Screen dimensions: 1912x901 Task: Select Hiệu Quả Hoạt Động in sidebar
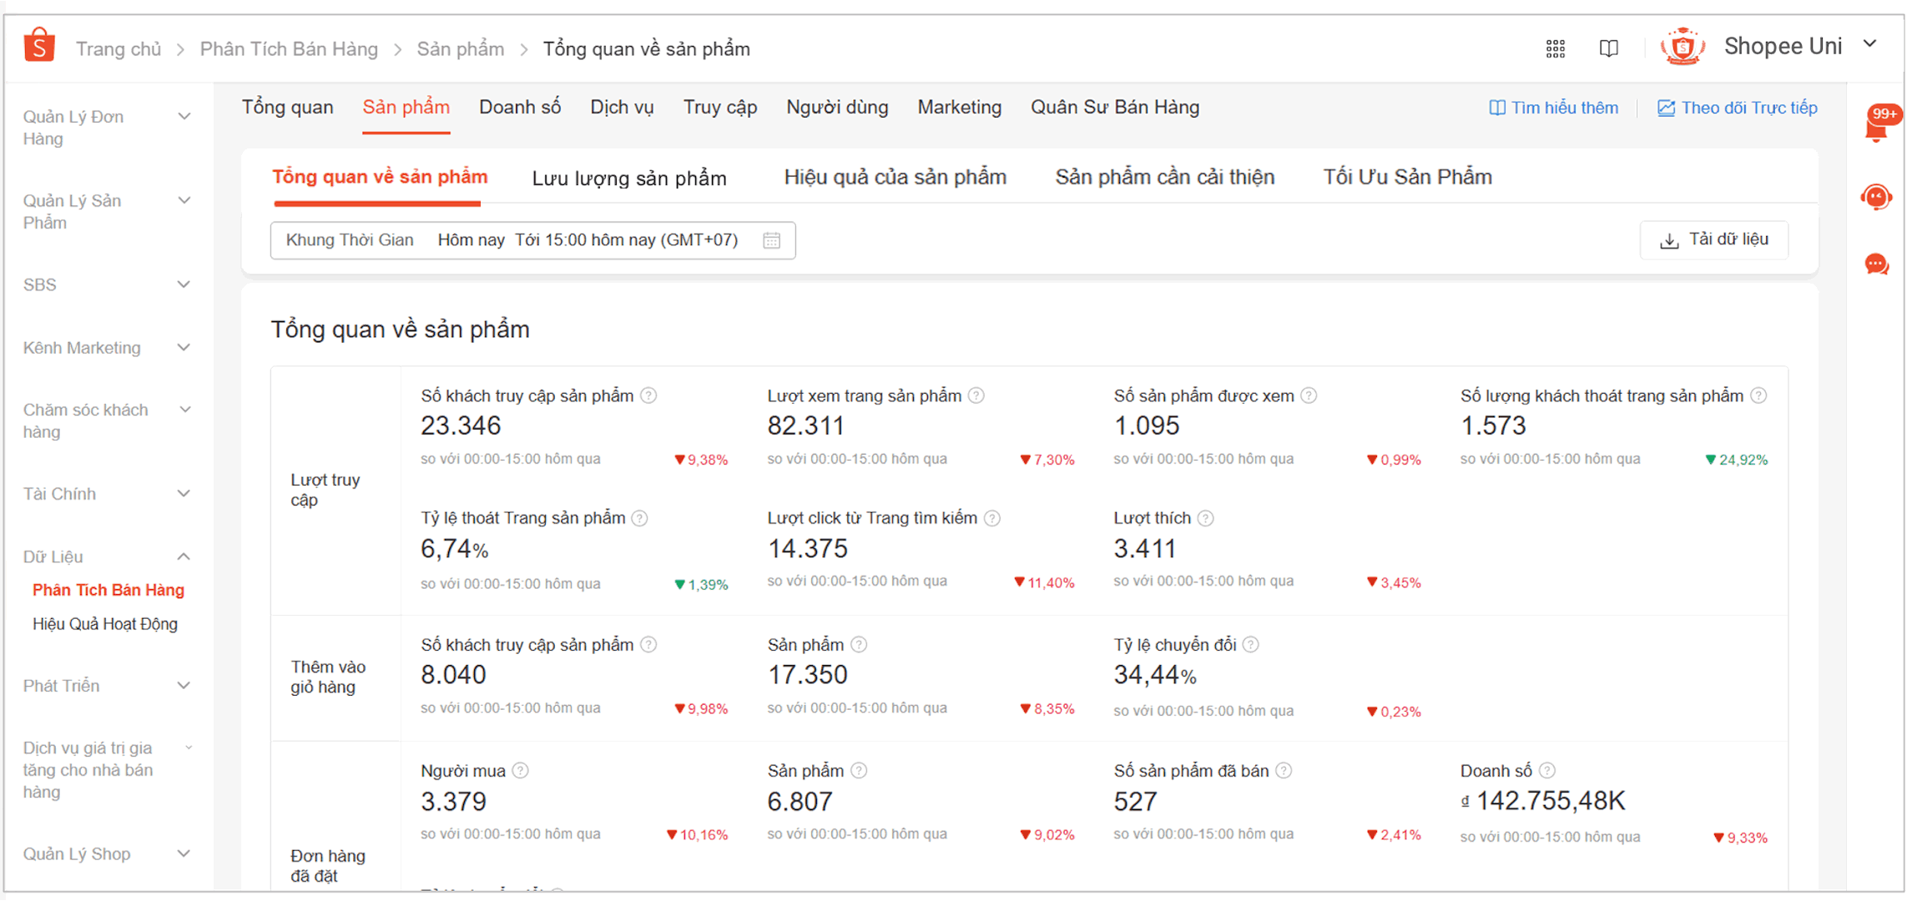105,624
